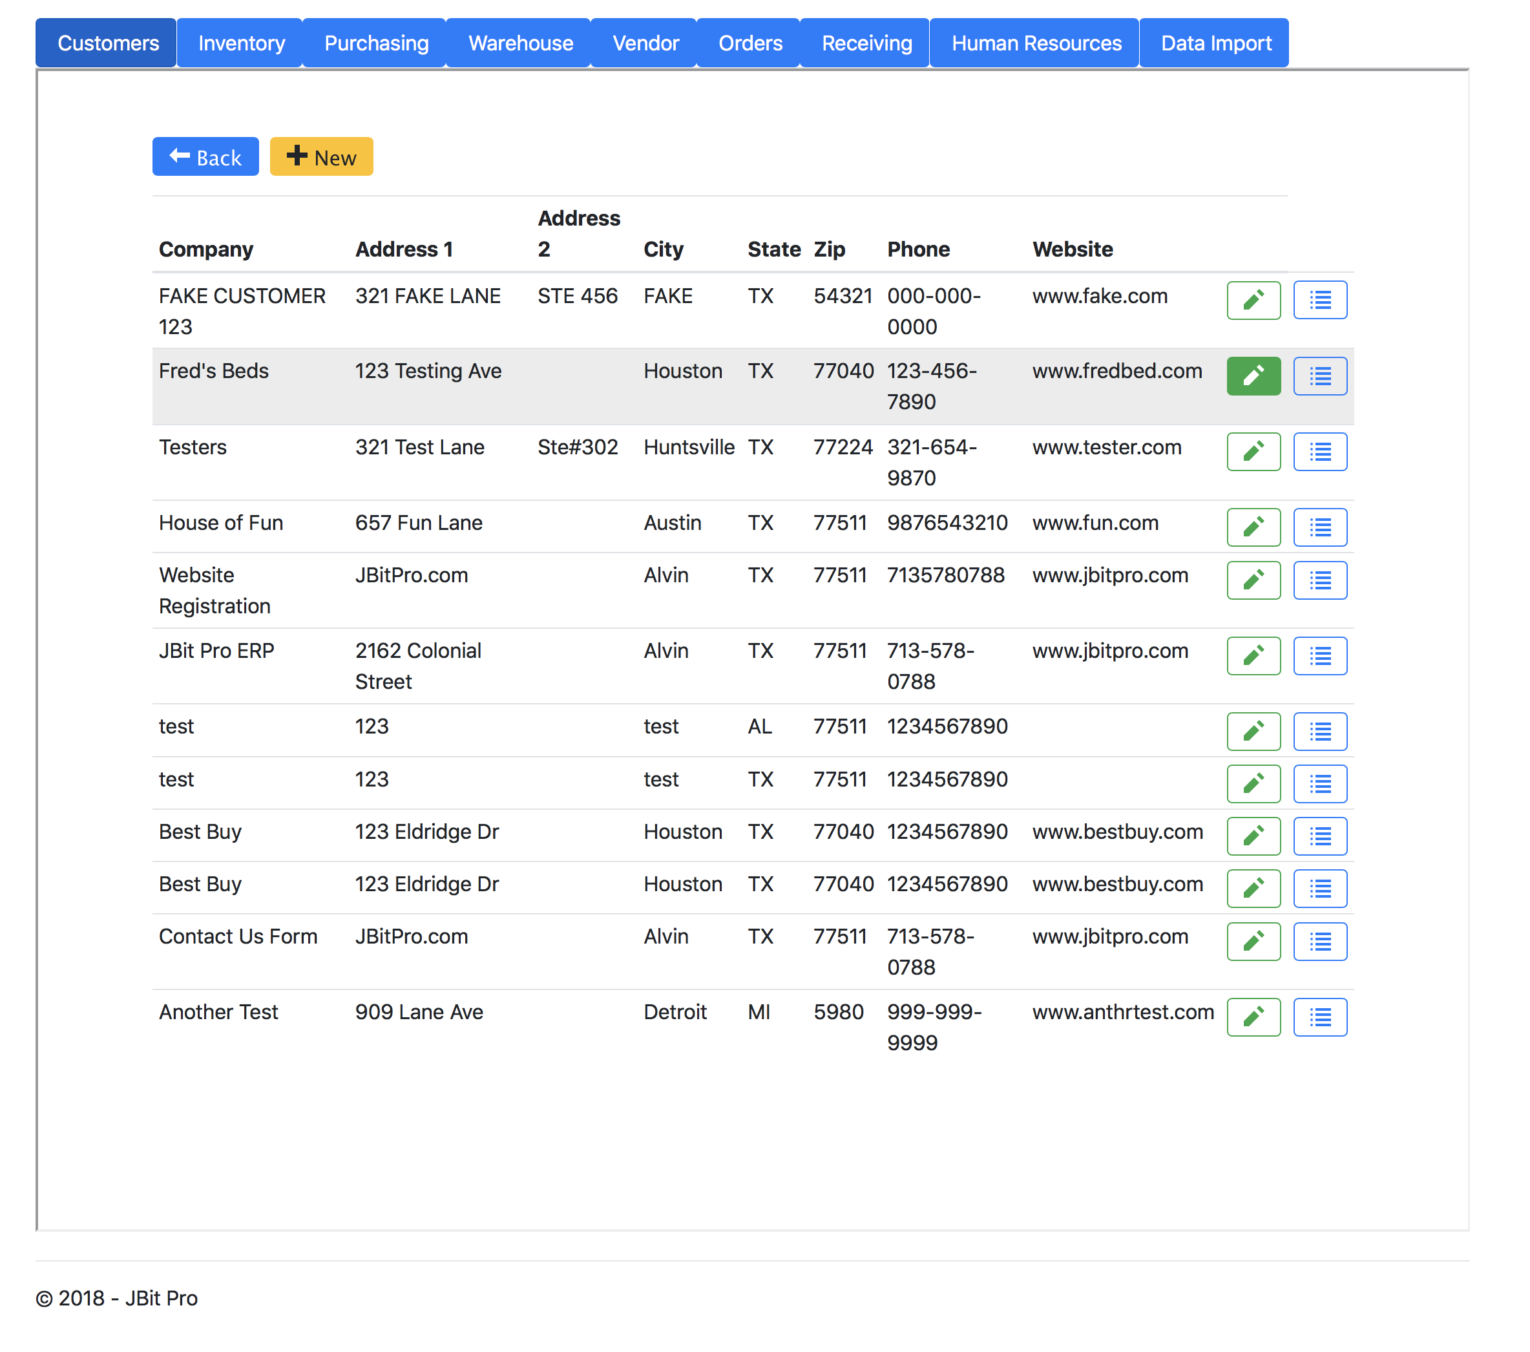Open details list for FAKE CUSTOMER 123

(1321, 301)
